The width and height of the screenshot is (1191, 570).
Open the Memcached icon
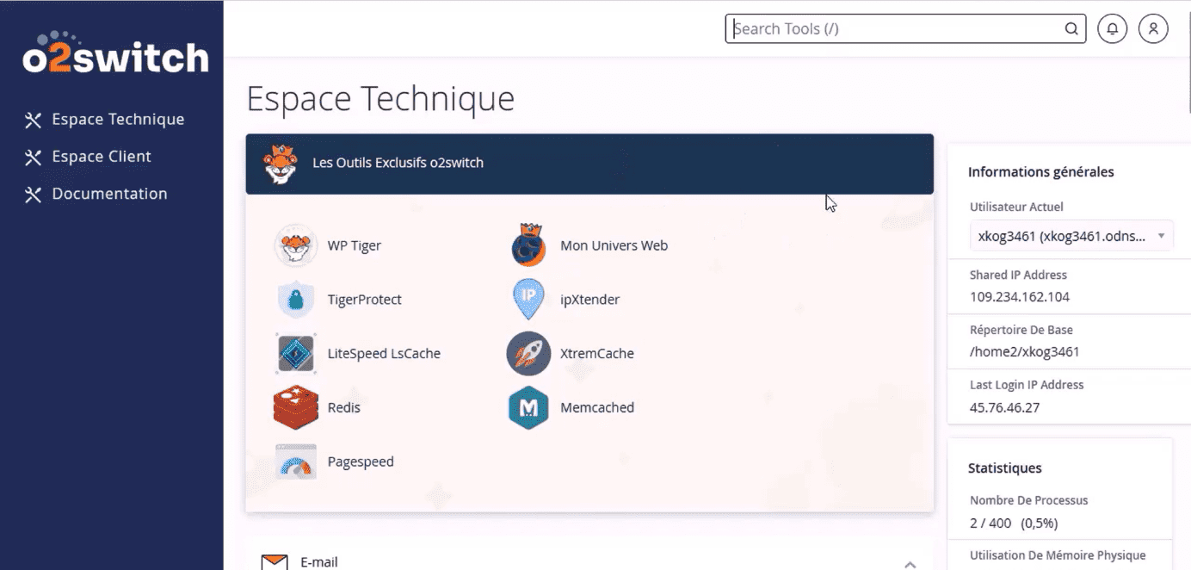tap(528, 407)
